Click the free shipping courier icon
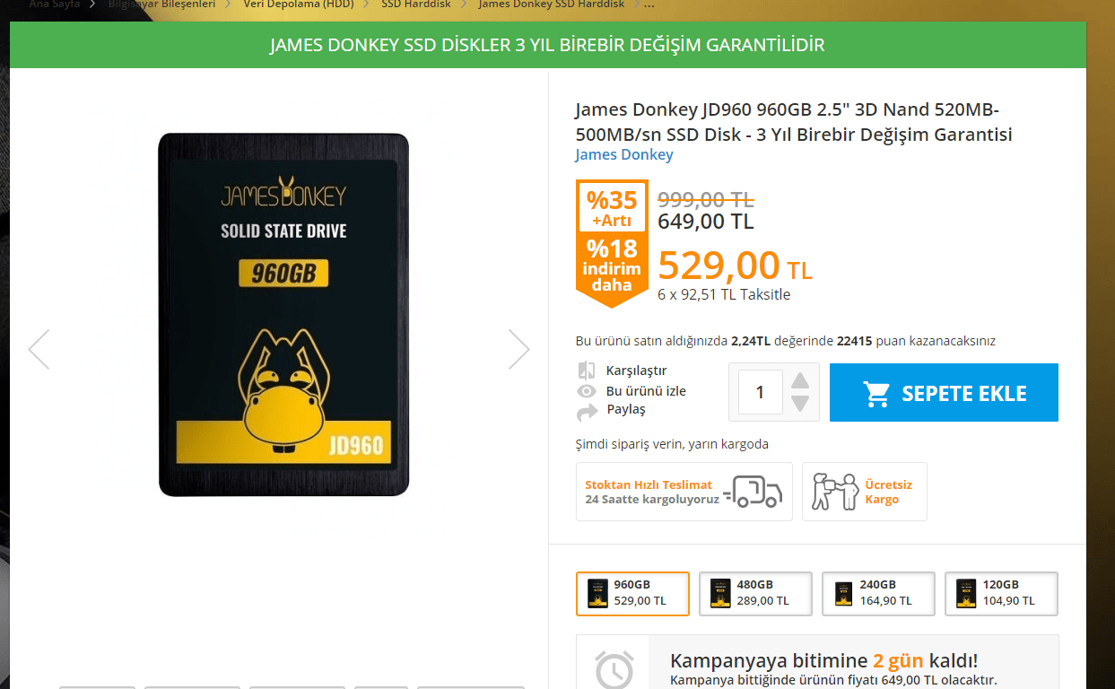This screenshot has width=1115, height=689. pos(835,492)
